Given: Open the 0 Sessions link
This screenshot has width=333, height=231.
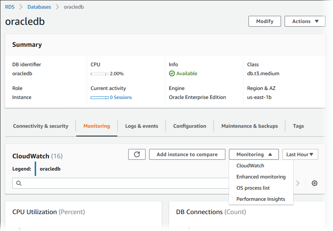Looking at the screenshot, I should pyautogui.click(x=121, y=98).
